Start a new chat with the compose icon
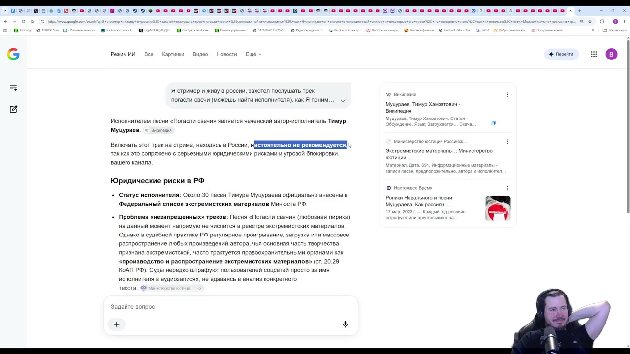The image size is (630, 354). pyautogui.click(x=13, y=109)
